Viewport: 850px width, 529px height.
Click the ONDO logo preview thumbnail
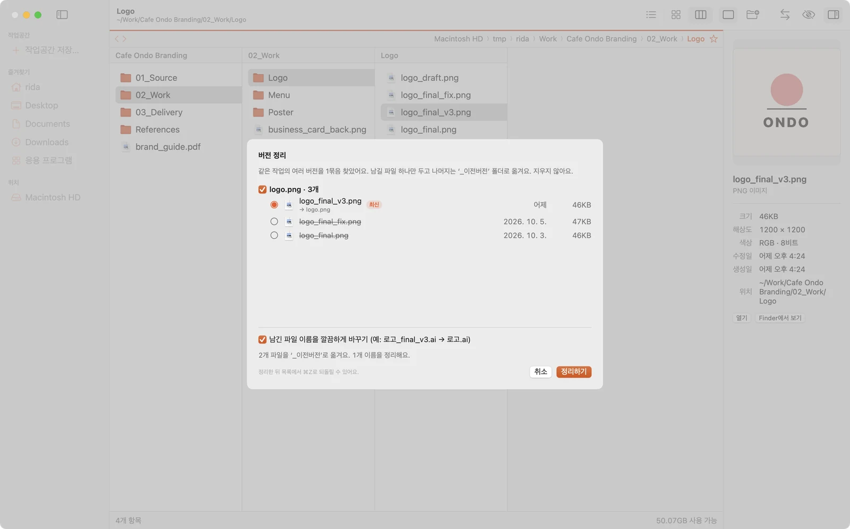786,102
